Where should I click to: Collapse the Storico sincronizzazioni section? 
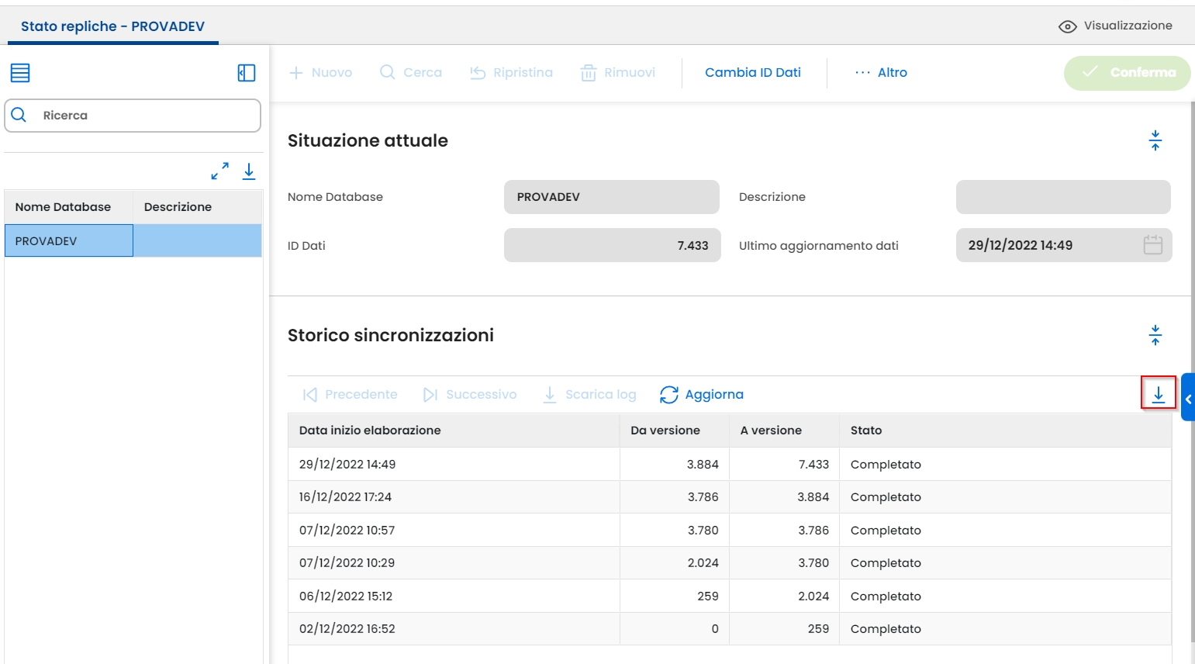[1155, 335]
